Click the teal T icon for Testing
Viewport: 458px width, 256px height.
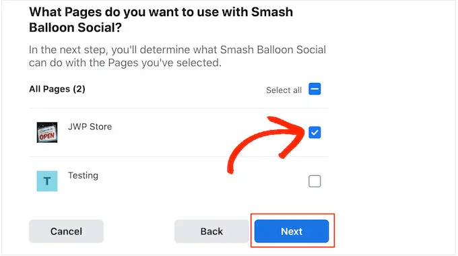tap(47, 181)
